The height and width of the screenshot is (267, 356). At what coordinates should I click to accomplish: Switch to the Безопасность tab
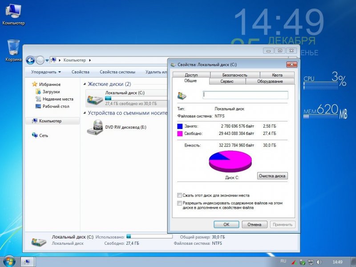tap(235, 75)
